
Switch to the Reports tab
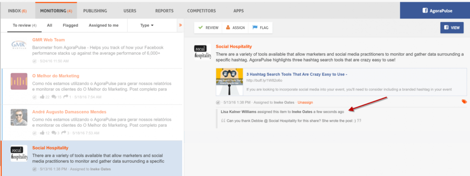164,11
